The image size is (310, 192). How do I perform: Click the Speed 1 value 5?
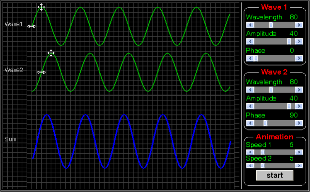coord(292,145)
